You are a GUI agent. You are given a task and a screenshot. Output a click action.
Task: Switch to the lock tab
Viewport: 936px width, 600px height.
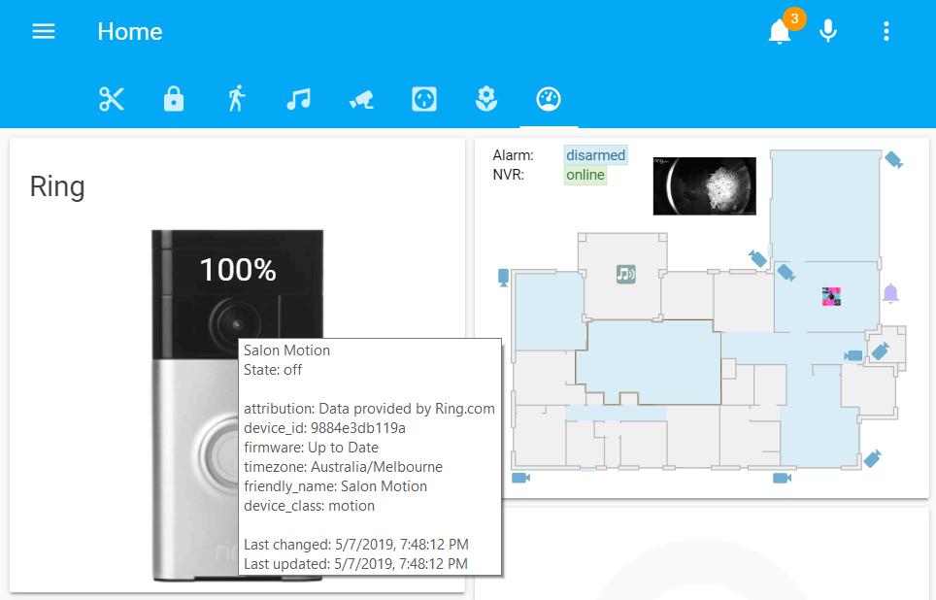point(173,98)
